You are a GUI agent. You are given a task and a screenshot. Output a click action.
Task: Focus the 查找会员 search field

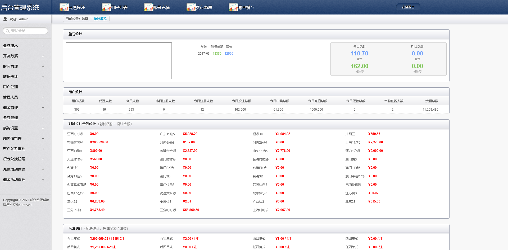pyautogui.click(x=28, y=31)
